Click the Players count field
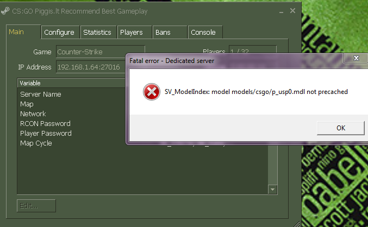 tap(253, 50)
